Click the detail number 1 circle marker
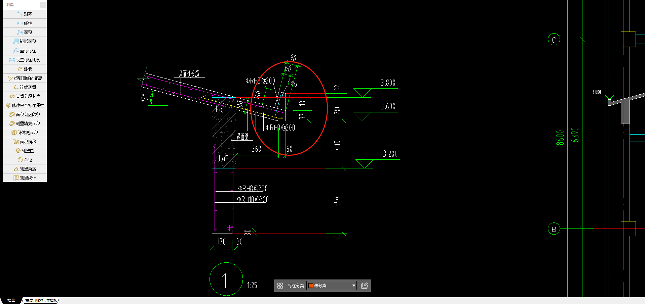Image resolution: width=645 pixels, height=304 pixels. pyautogui.click(x=226, y=279)
